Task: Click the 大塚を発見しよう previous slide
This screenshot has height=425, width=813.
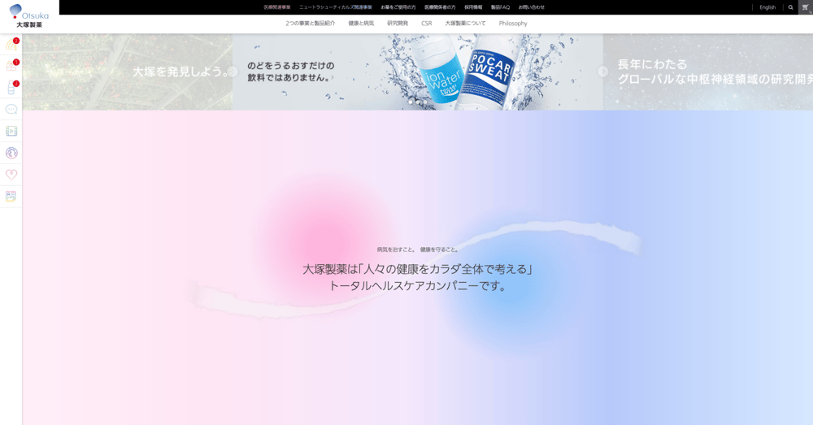Action: pos(128,72)
